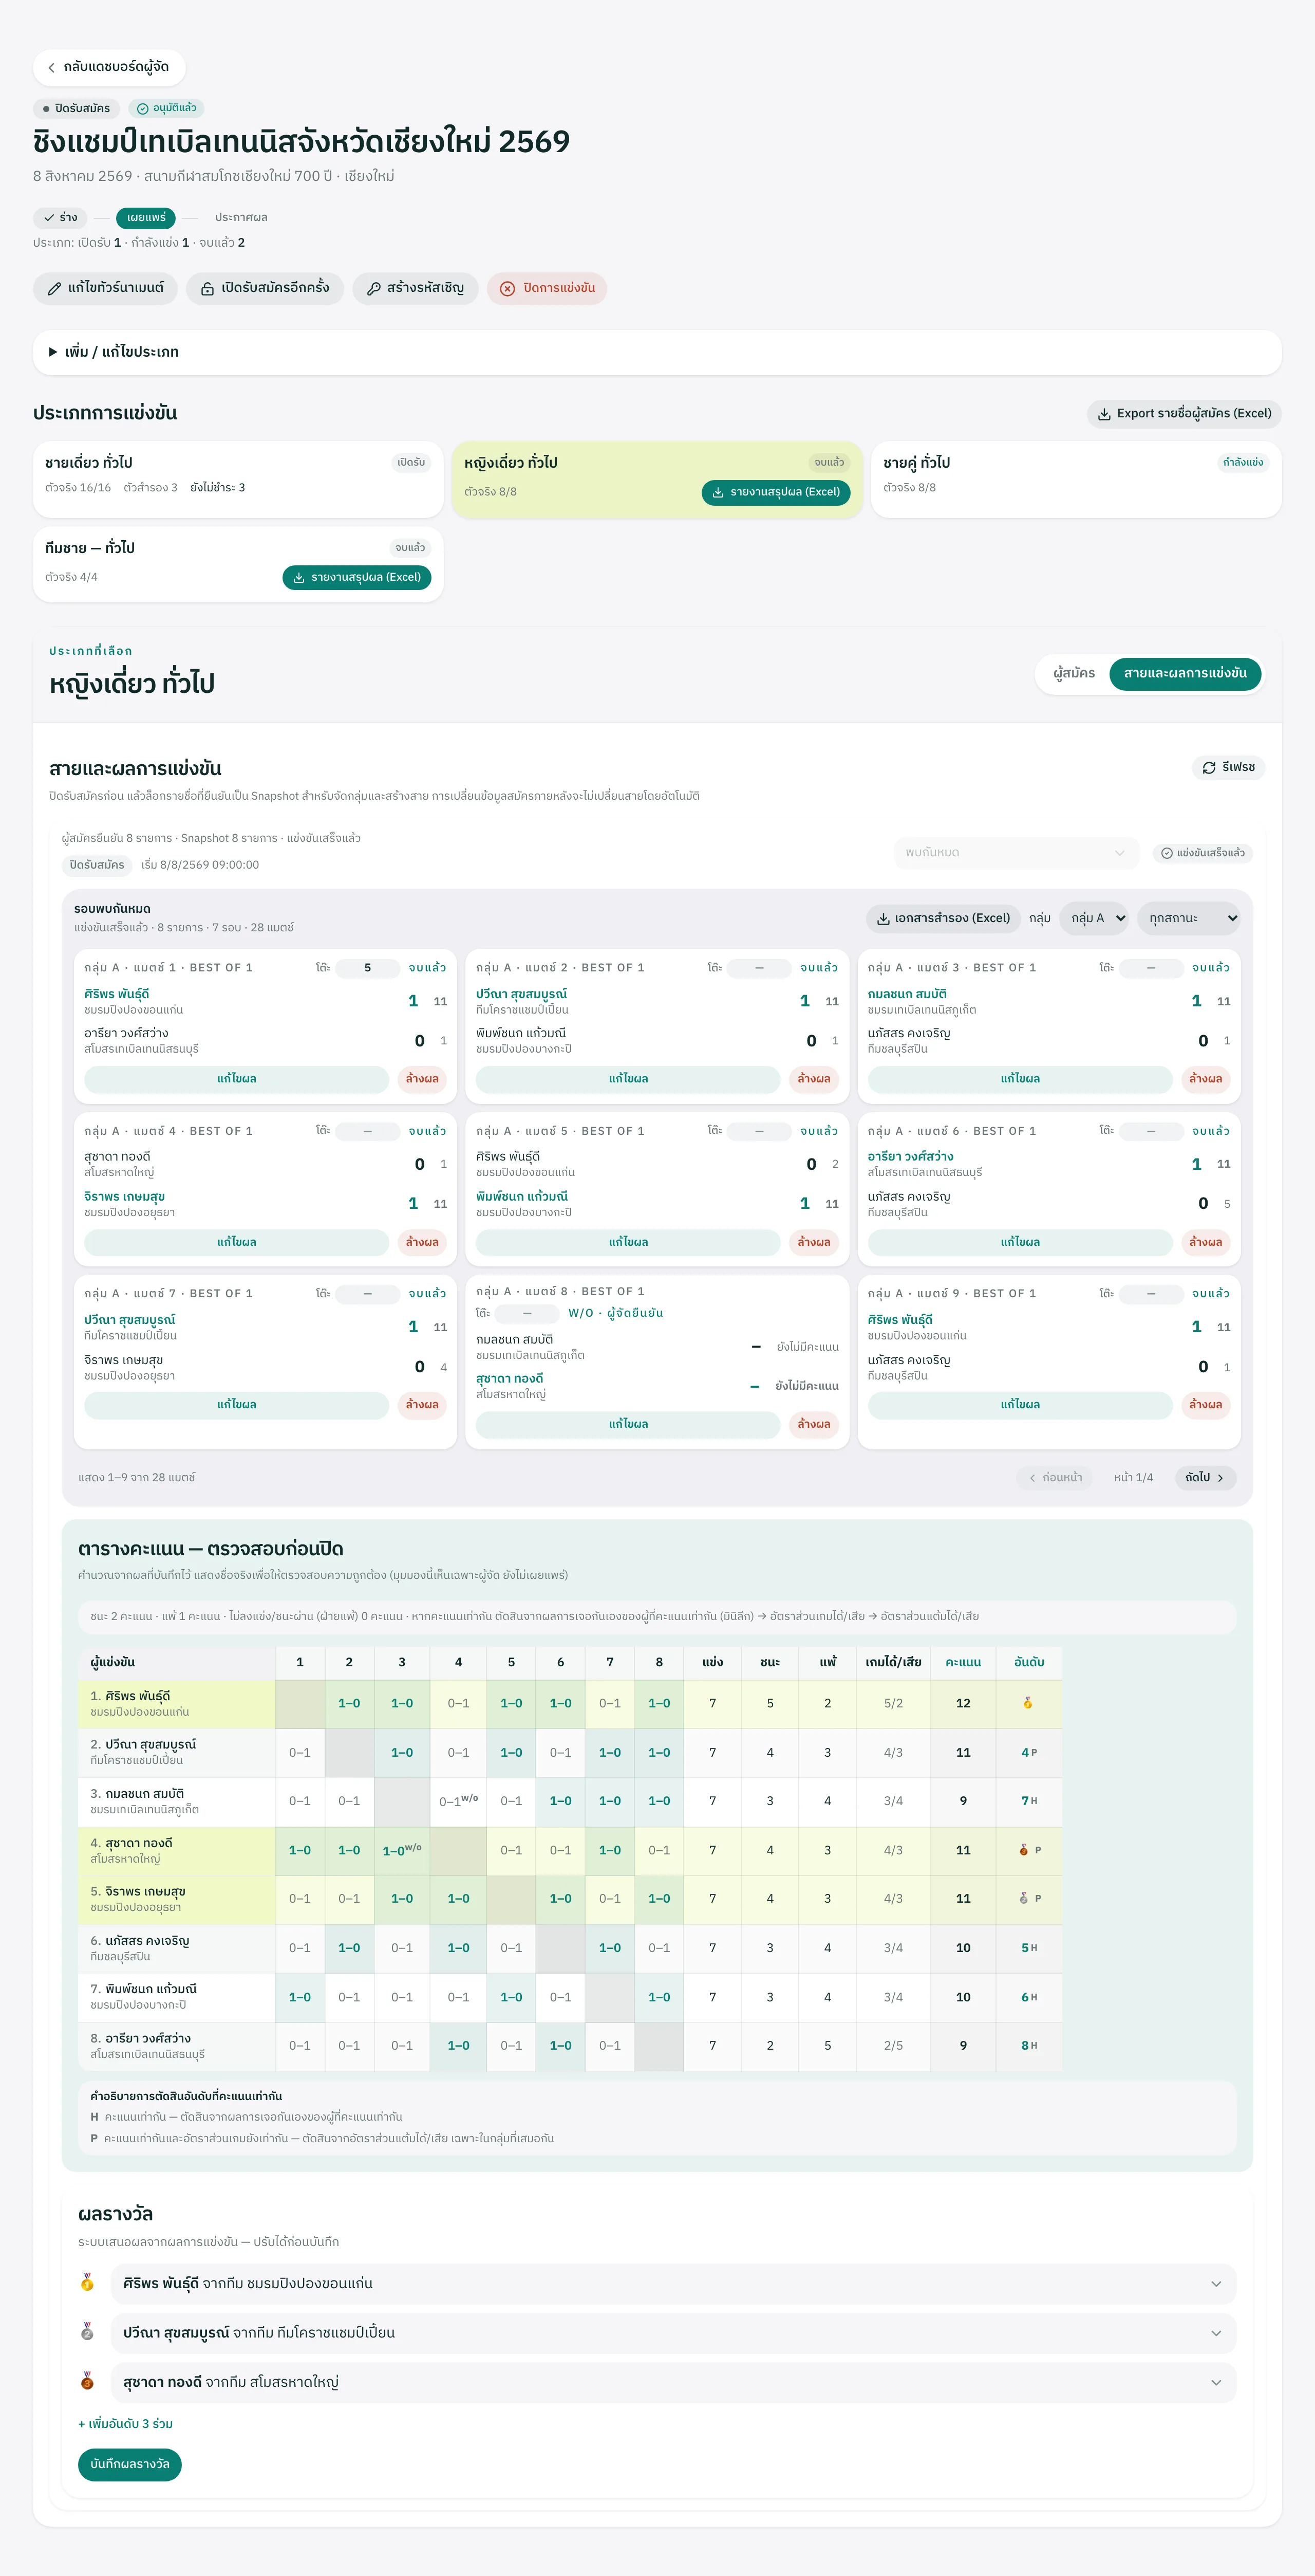Open the พบกันหมด format dropdown
The height and width of the screenshot is (2576, 1315).
(1015, 853)
